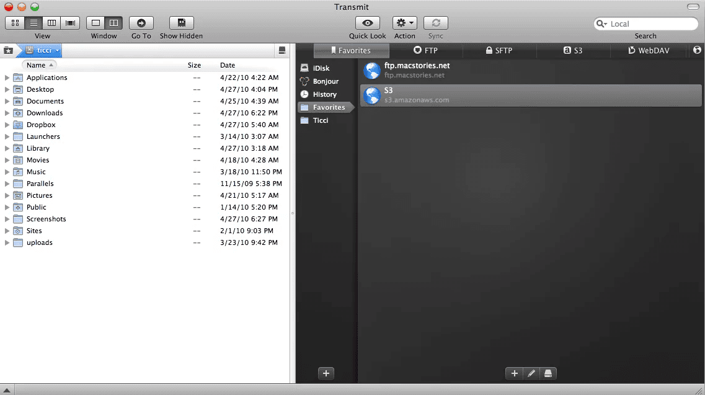This screenshot has width=705, height=395.
Task: Switch to the FTP tab
Action: [425, 50]
